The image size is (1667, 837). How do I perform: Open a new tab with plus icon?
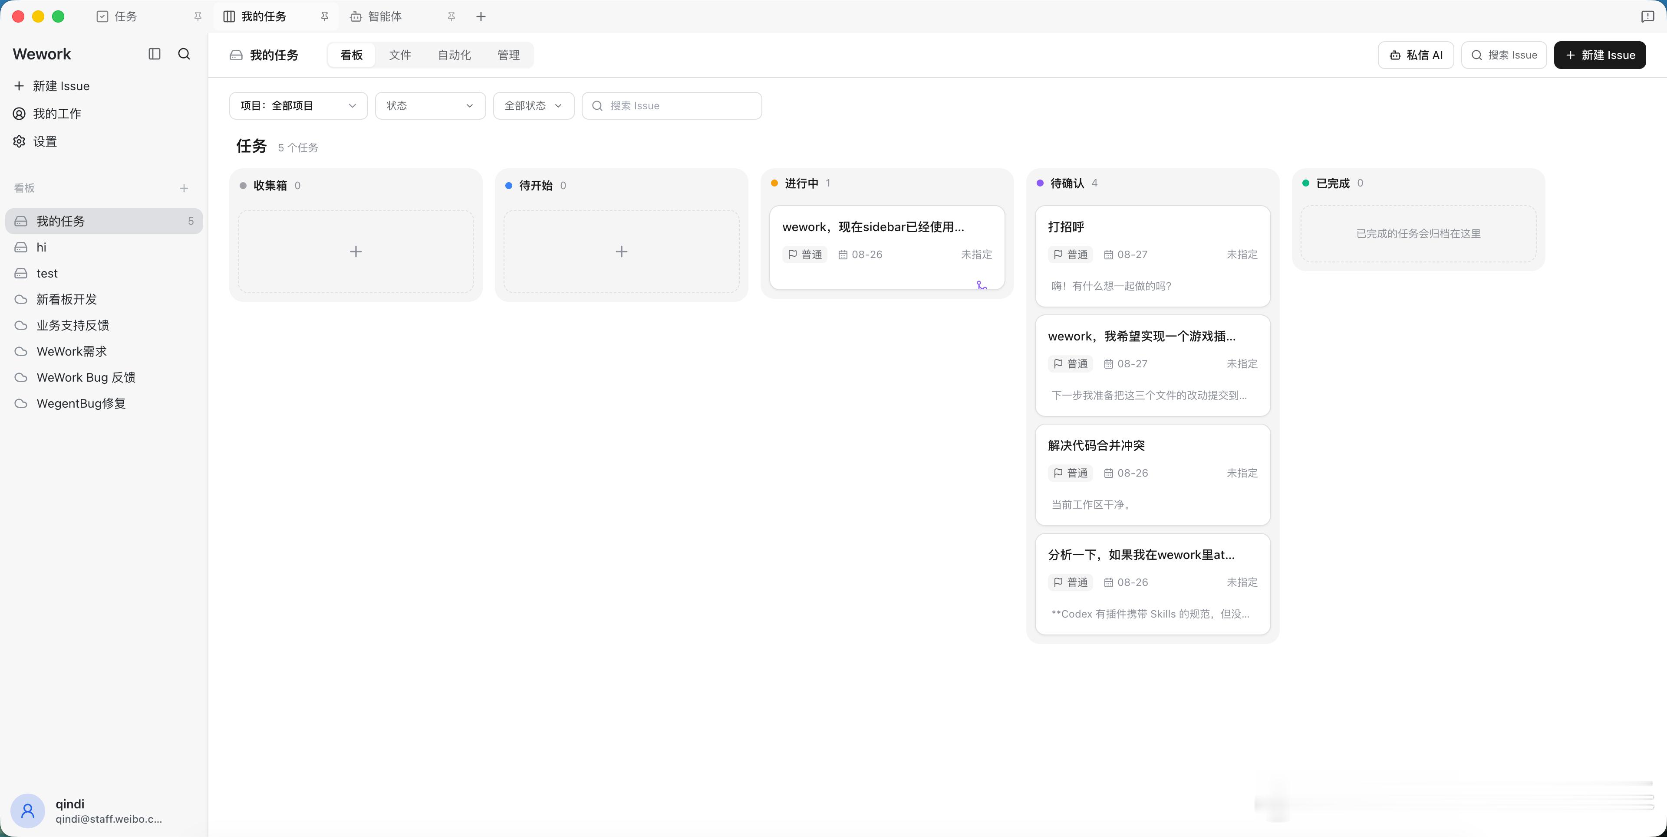(481, 17)
